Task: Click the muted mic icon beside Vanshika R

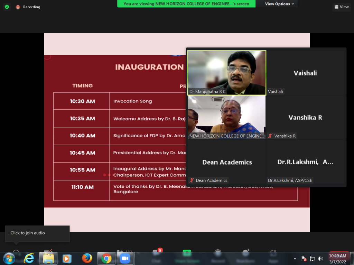Action: [270, 136]
